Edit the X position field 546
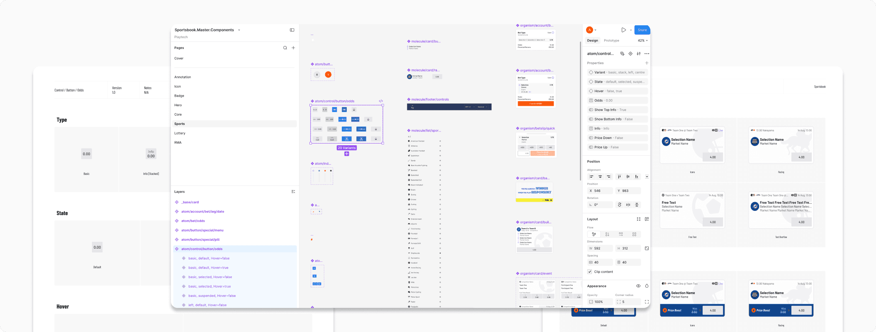The width and height of the screenshot is (876, 332). click(x=600, y=191)
